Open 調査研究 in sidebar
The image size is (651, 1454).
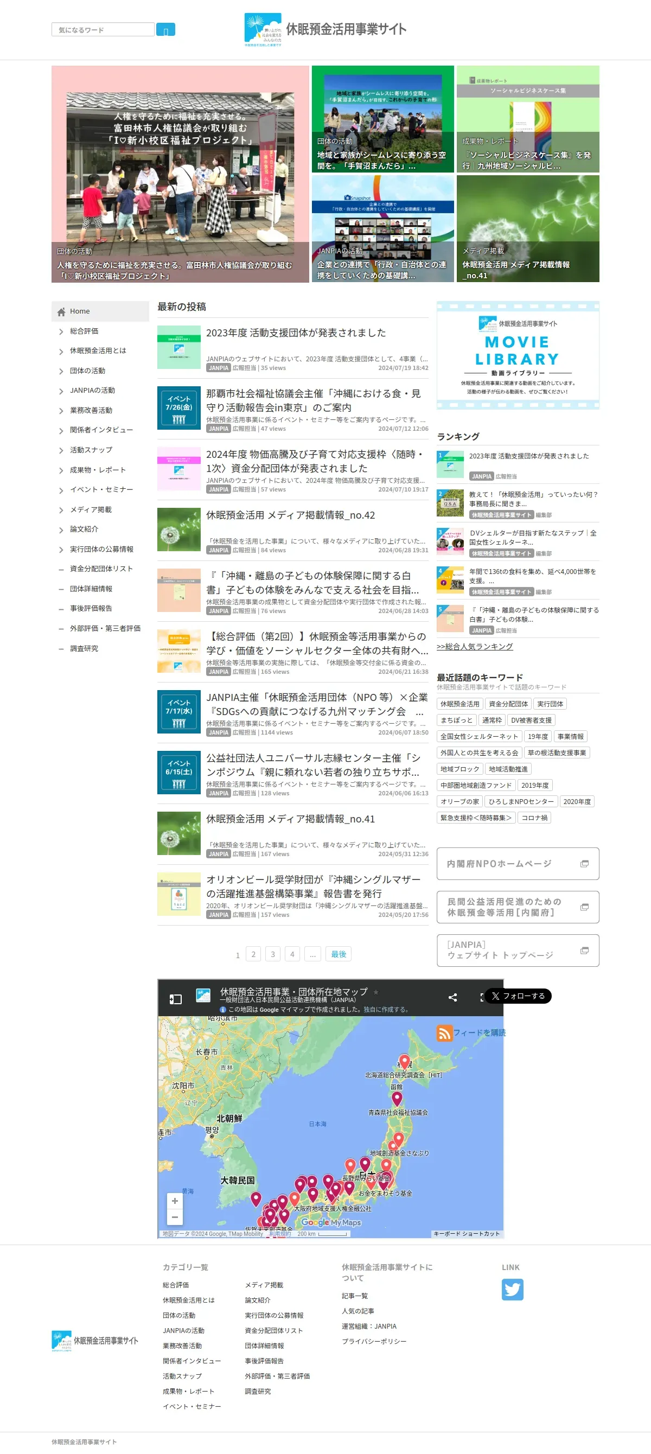coord(84,648)
